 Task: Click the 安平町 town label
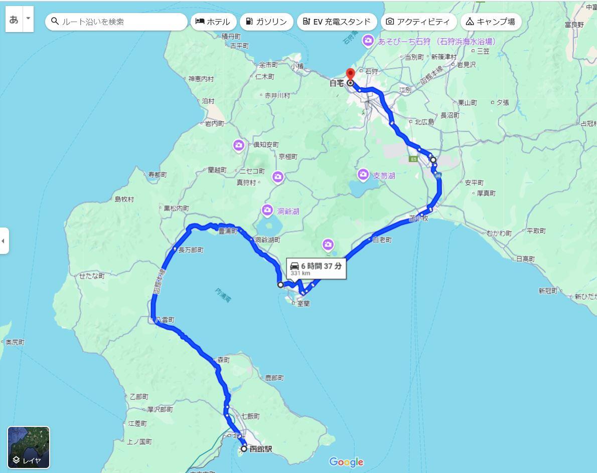click(475, 182)
